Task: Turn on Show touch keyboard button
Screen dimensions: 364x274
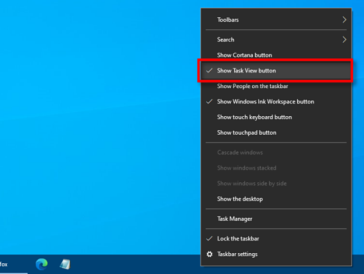Action: point(254,117)
